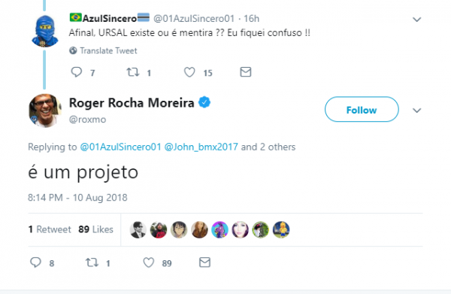
Task: Share Roger's tweet via envelope message icon
Action: coord(204,262)
